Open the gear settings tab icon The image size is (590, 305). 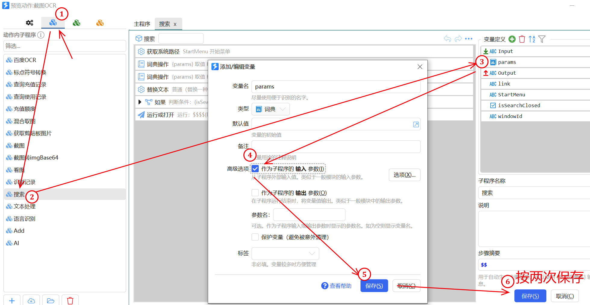30,23
